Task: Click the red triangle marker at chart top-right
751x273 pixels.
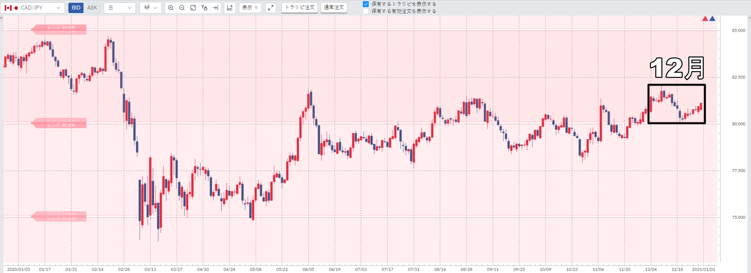Action: (705, 19)
